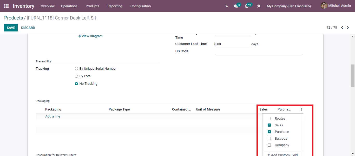Screen dimensions: 355x156
Task: Open the Products menu
Action: [93, 6]
